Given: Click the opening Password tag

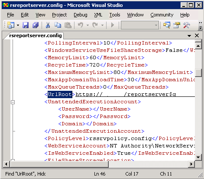Looking at the screenshot, I should 75,116.
